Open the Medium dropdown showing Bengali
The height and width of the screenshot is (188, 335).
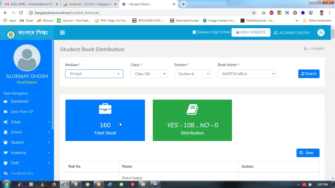point(94,74)
